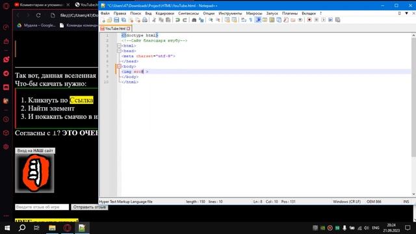Toggle show all characters icon
Screen dimensions: 416x234
tap(251, 20)
